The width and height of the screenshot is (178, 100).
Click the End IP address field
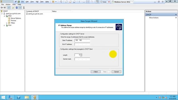pyautogui.click(x=82, y=44)
